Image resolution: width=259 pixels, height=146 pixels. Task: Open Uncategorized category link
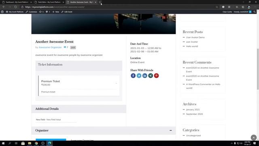tap(193, 135)
